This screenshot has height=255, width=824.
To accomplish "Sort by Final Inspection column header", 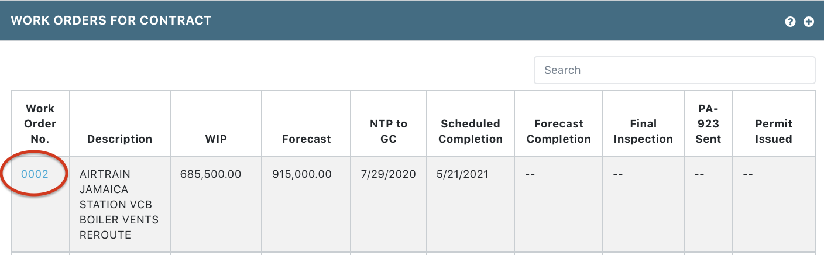I will pyautogui.click(x=643, y=132).
